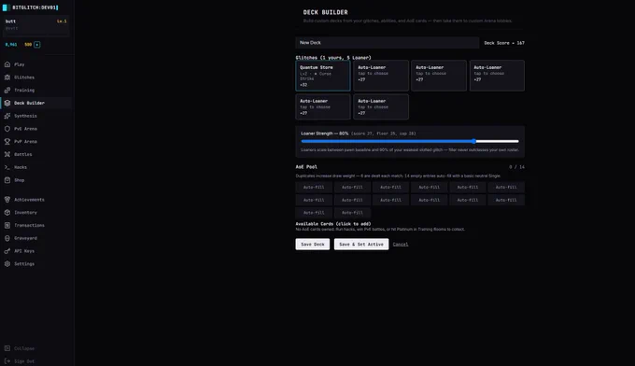635x366 pixels.
Task: Click 'Available Cards (click to add)' heading
Action: (x=333, y=224)
